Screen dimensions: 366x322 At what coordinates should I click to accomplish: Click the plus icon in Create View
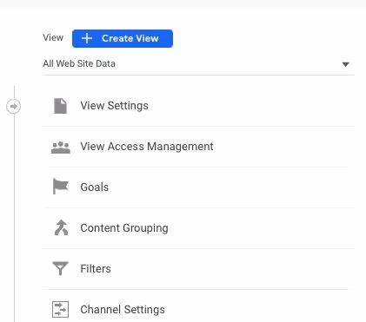click(x=87, y=38)
